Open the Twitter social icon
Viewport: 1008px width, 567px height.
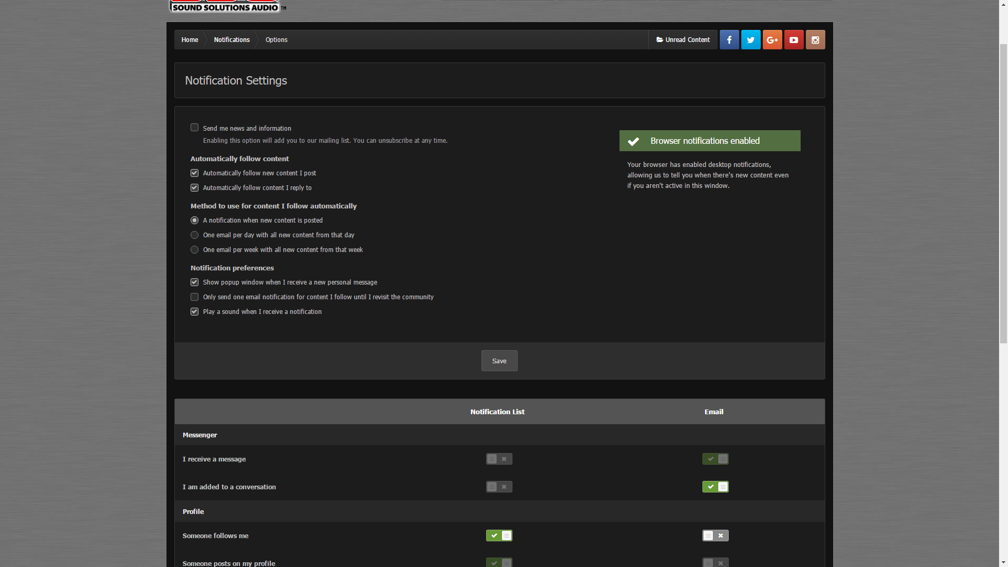(x=751, y=40)
